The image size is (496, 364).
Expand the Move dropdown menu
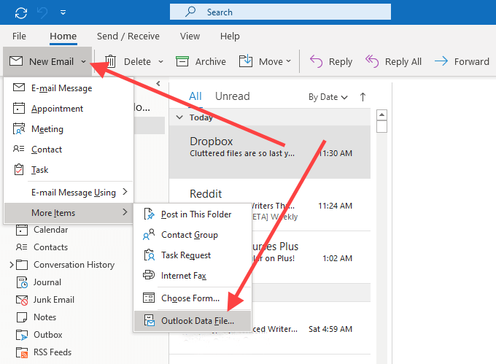288,62
